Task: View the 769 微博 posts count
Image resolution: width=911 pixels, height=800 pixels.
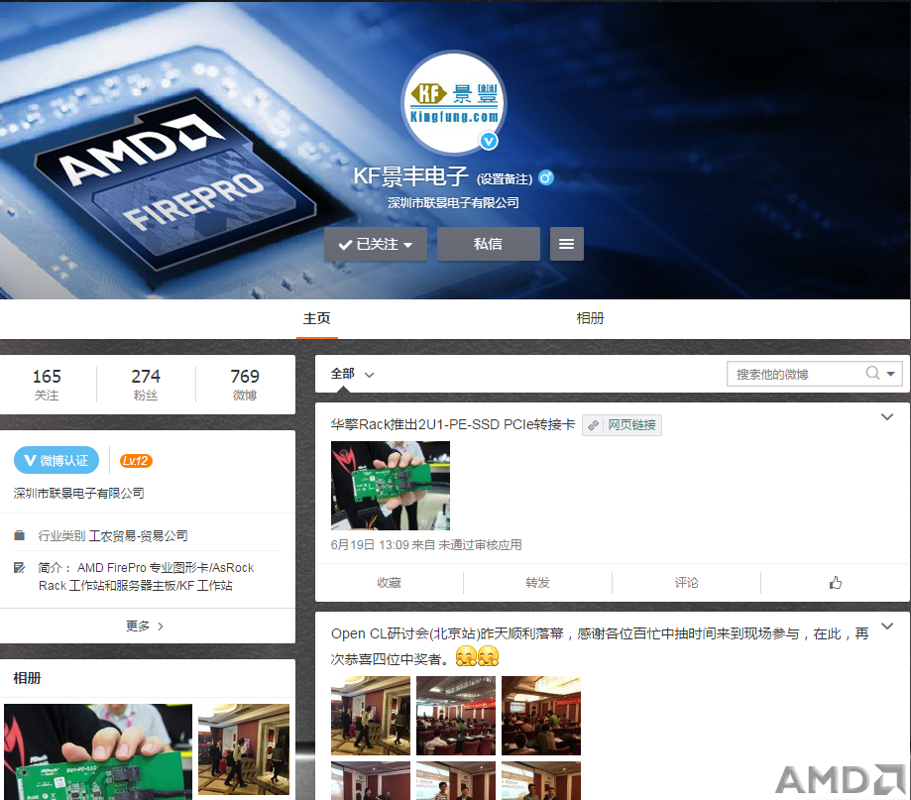Action: click(245, 385)
